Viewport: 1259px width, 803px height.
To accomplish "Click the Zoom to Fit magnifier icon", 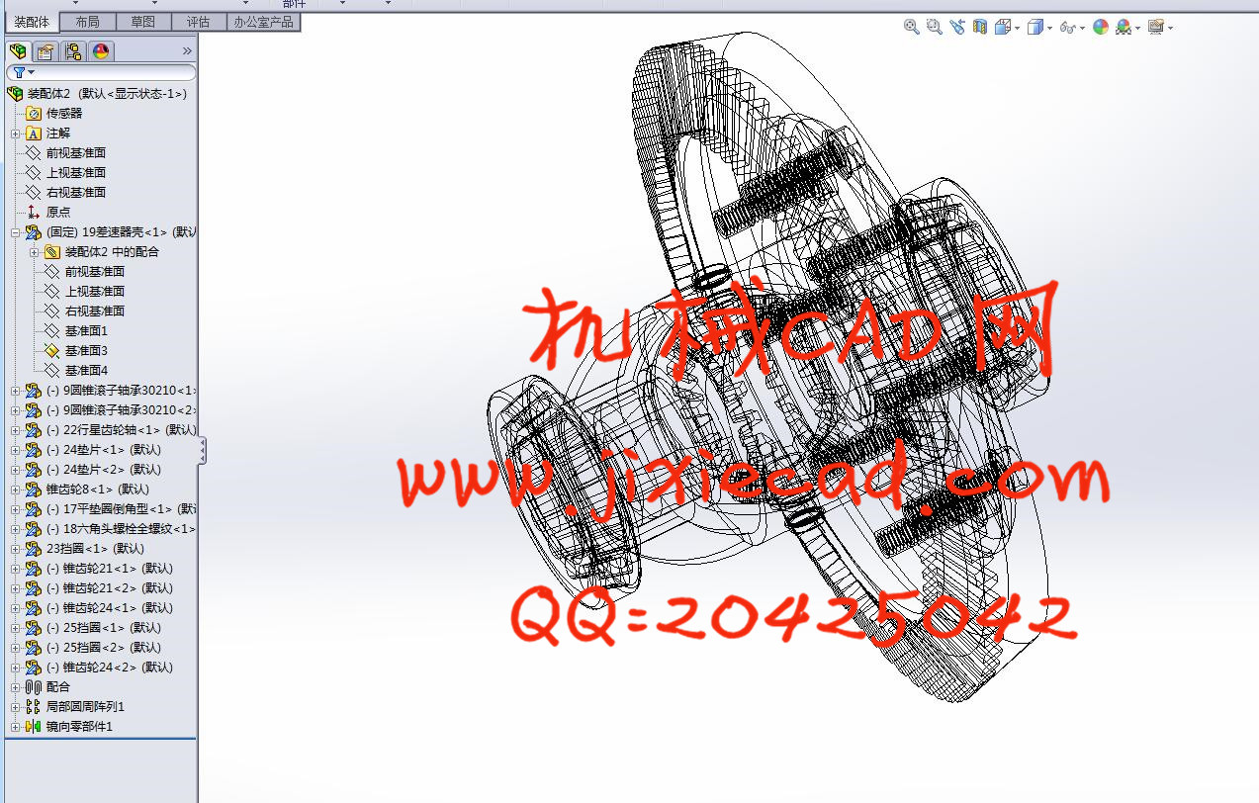I will point(912,28).
